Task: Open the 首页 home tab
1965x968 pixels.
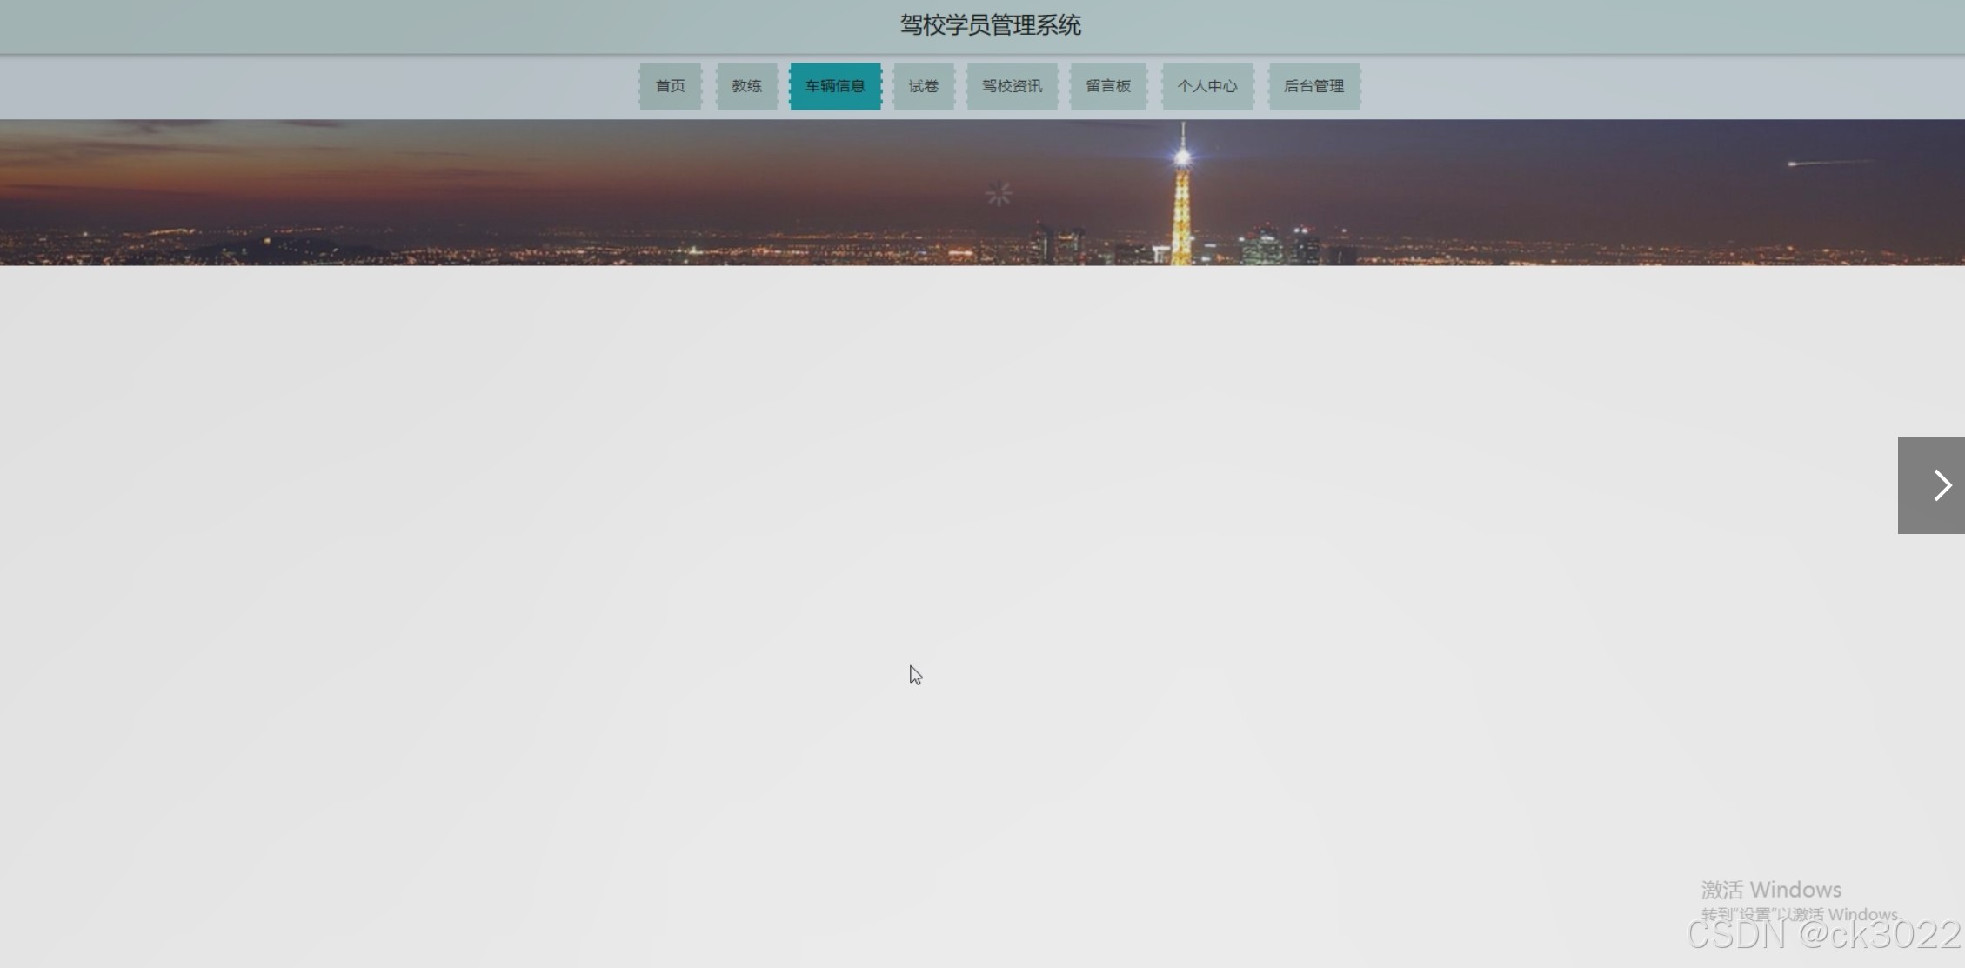Action: click(x=670, y=86)
